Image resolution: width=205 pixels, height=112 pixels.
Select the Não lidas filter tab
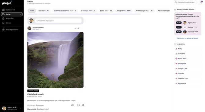pos(44,11)
